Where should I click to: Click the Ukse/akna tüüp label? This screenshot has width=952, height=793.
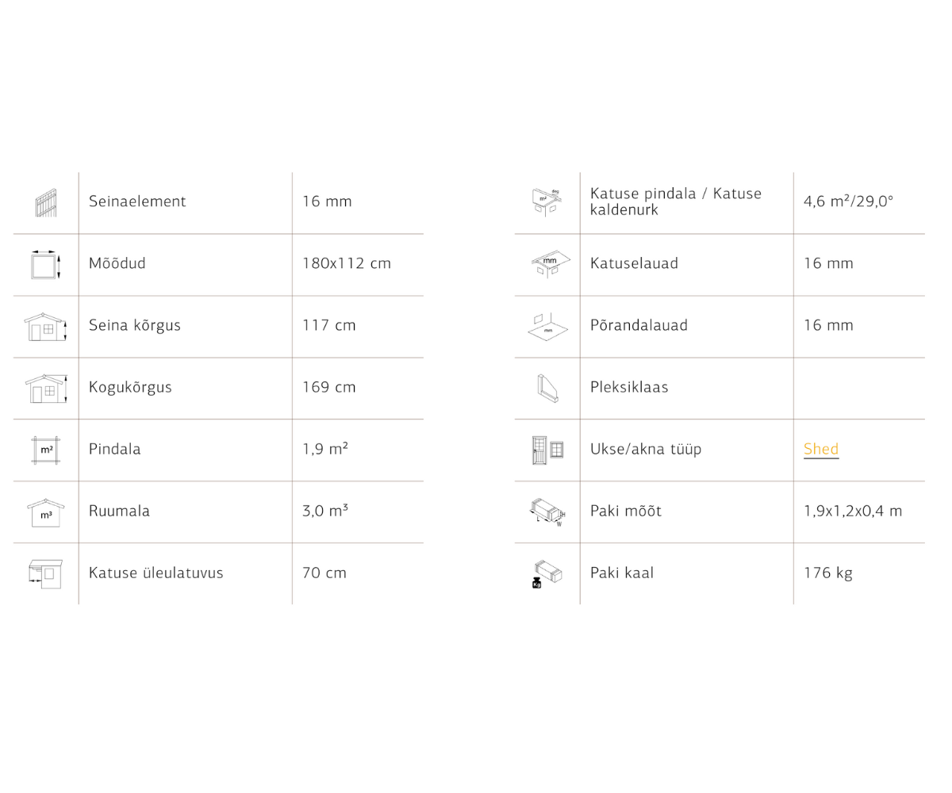coord(645,449)
